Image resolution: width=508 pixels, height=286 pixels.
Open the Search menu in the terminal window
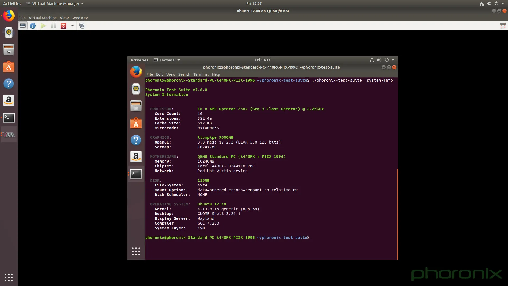click(184, 74)
